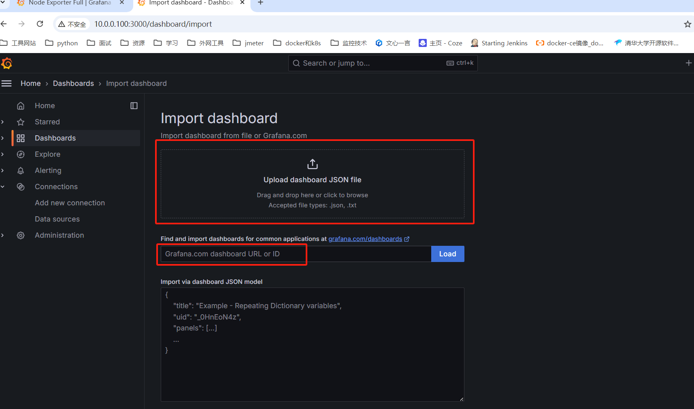This screenshot has width=694, height=409.
Task: Reload the browser page
Action: click(x=40, y=24)
